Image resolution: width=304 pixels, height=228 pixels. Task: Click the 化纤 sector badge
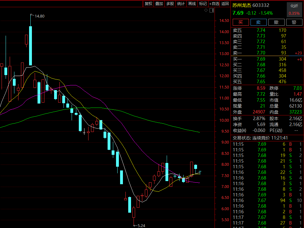pos(294,6)
